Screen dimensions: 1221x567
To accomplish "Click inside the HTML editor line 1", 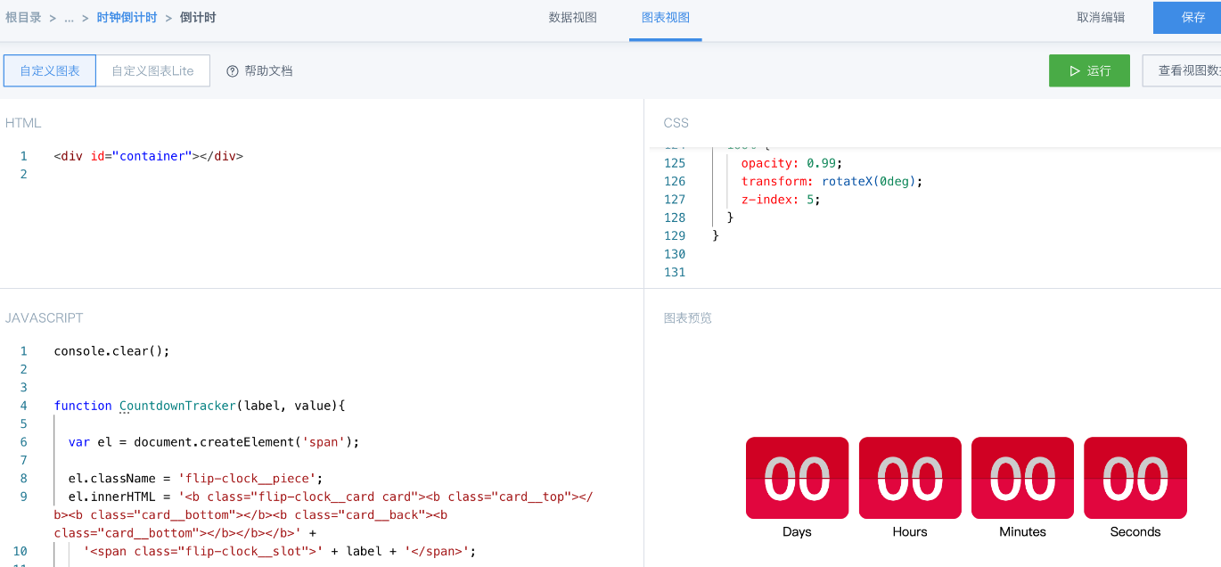I will (x=348, y=156).
